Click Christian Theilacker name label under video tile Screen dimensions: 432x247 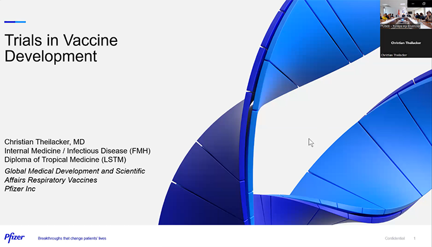pos(395,55)
